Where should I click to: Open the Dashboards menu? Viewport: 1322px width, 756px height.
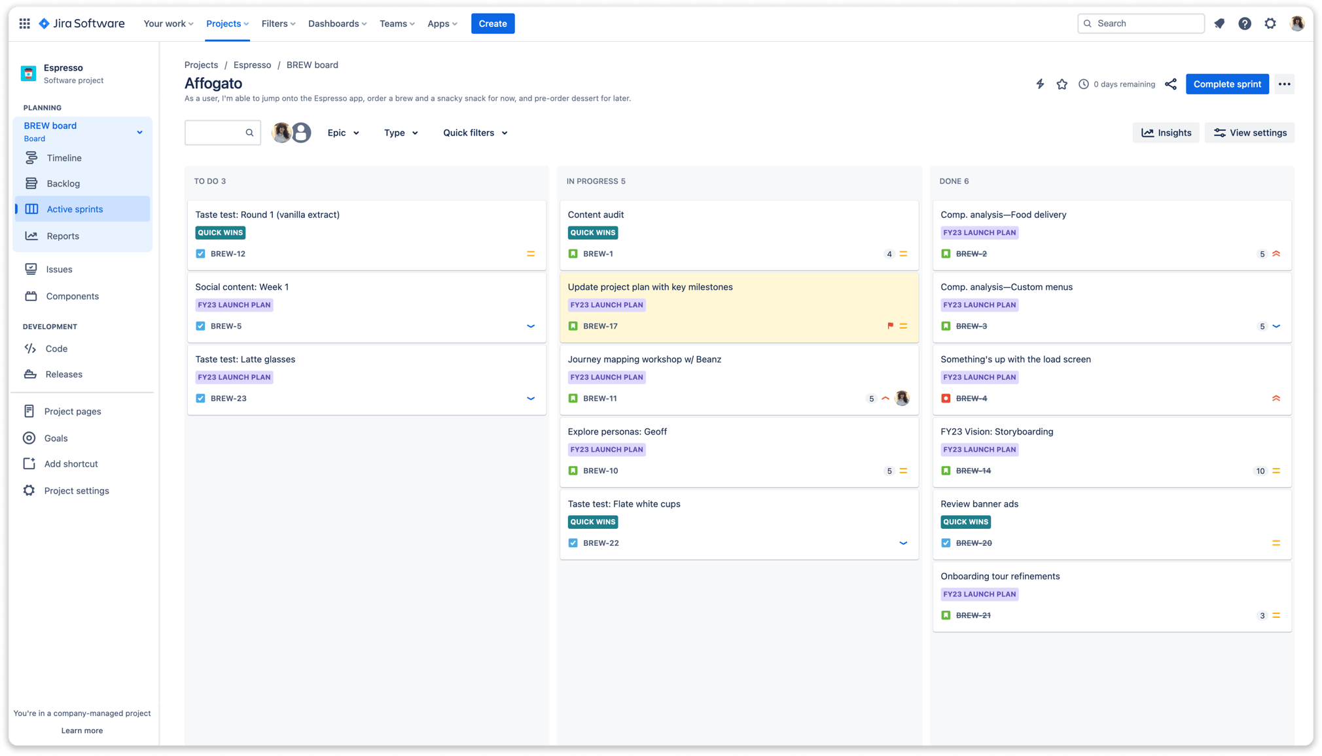[x=336, y=23]
